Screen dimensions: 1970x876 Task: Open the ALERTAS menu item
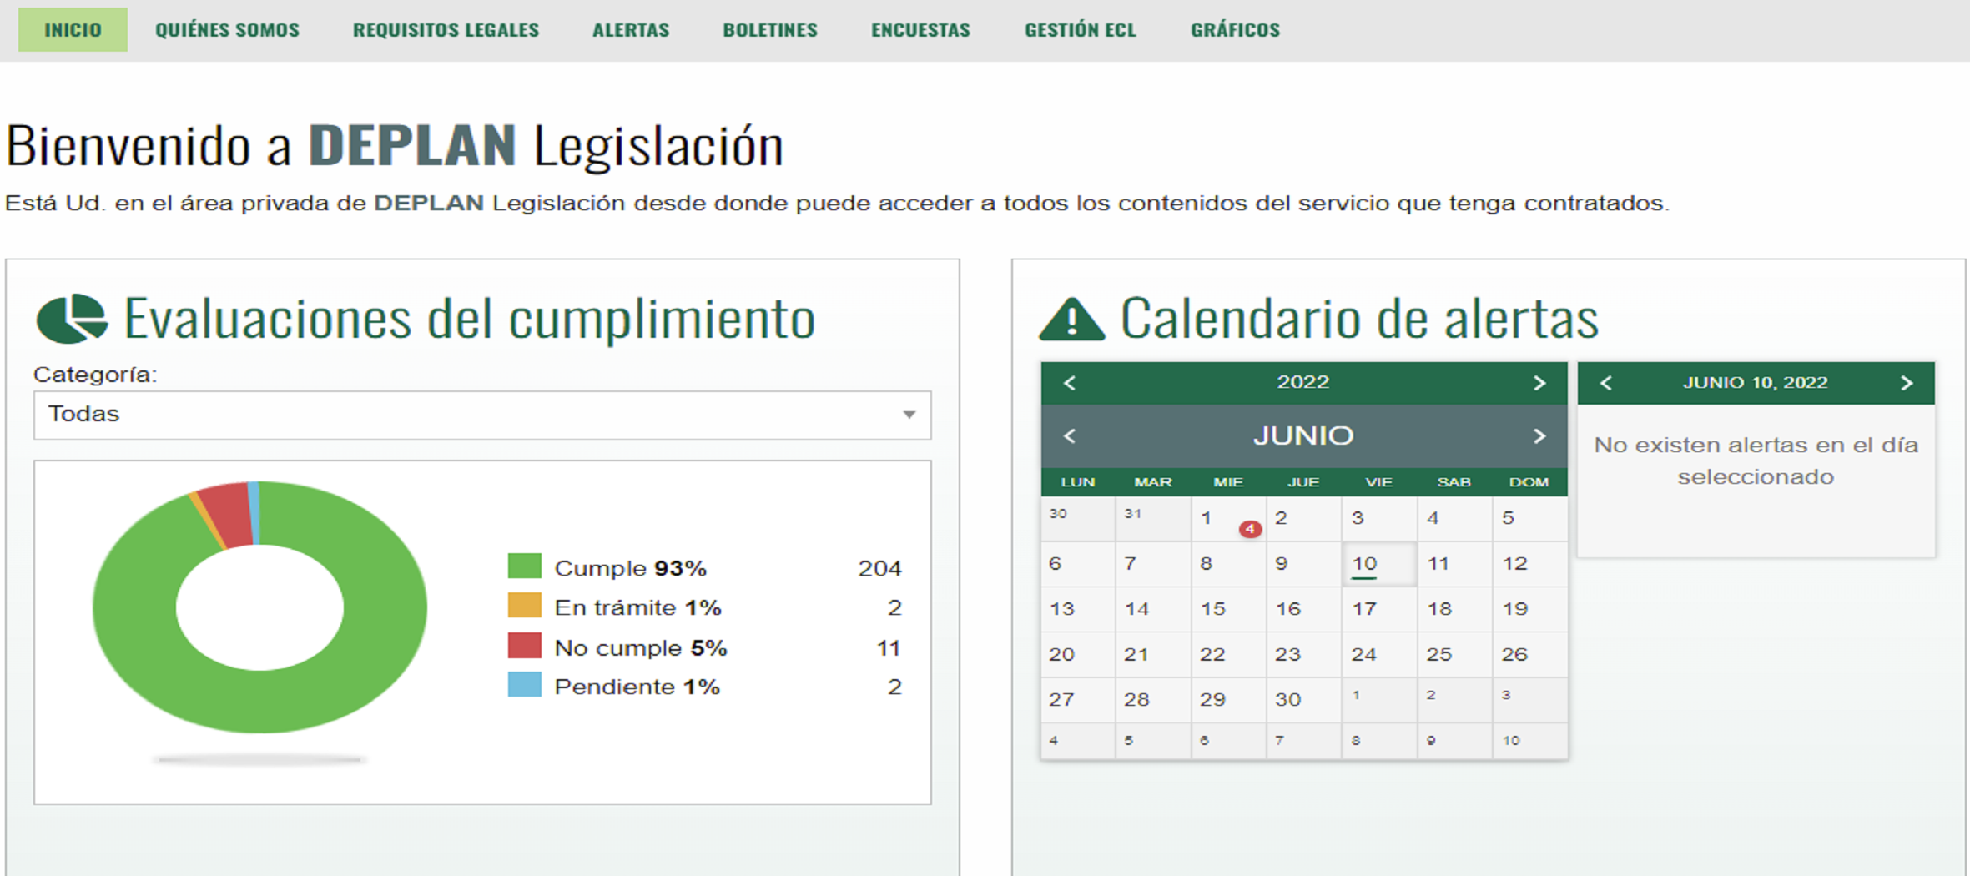pos(631,30)
